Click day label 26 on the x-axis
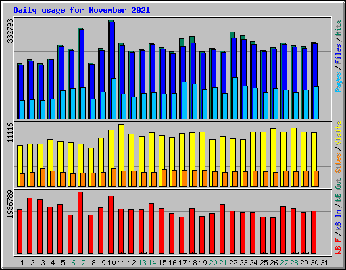 pos(274,263)
